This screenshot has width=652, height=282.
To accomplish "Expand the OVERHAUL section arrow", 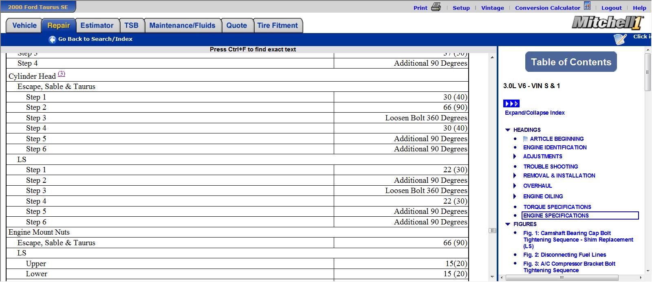I will click(x=515, y=186).
